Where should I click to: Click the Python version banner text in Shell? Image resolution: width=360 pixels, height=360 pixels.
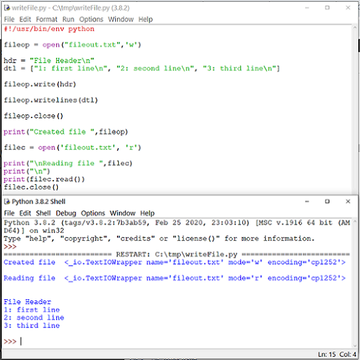177,226
